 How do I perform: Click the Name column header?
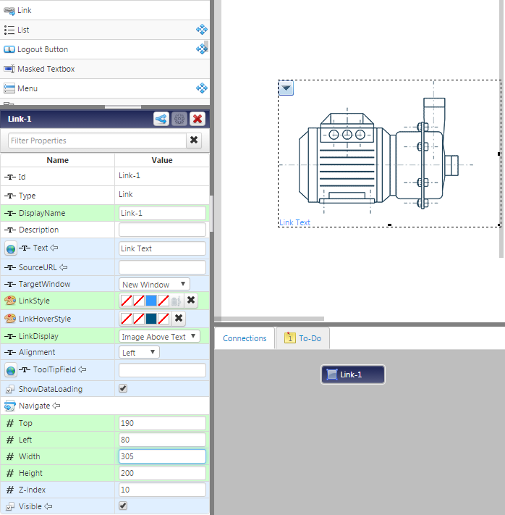58,160
